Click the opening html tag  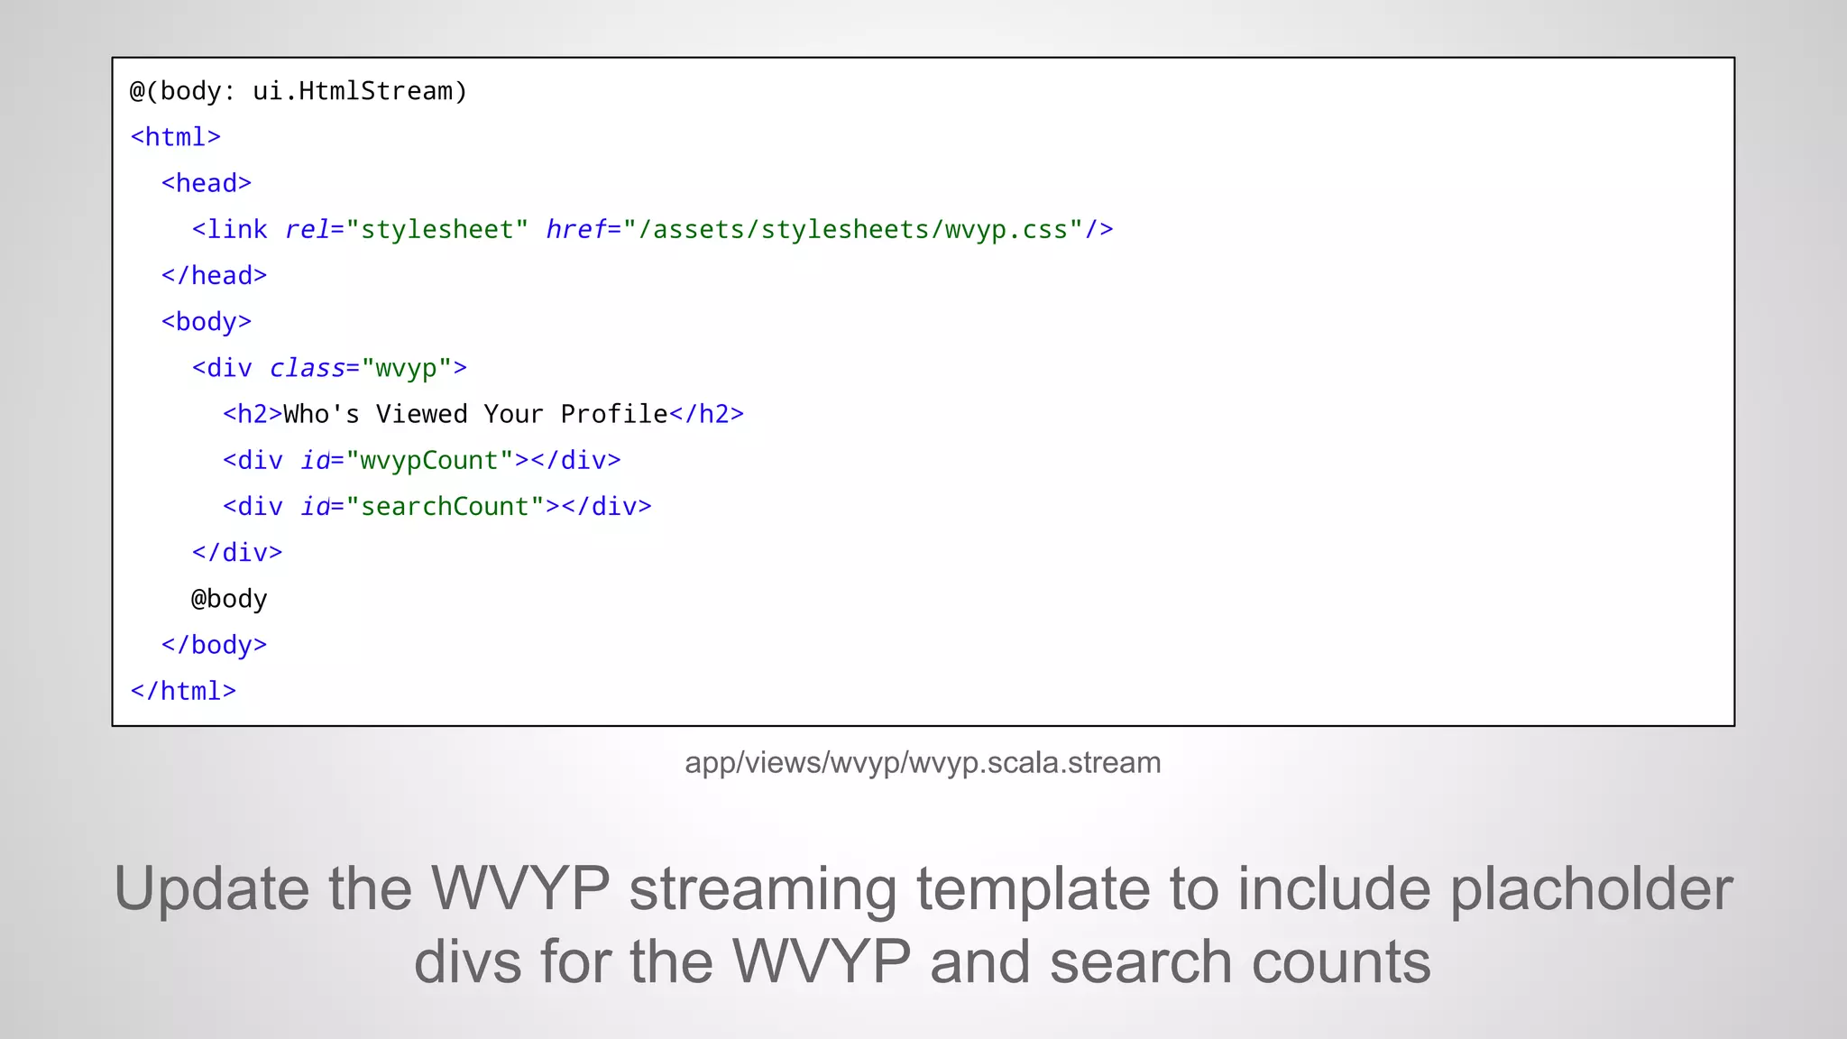coord(176,137)
